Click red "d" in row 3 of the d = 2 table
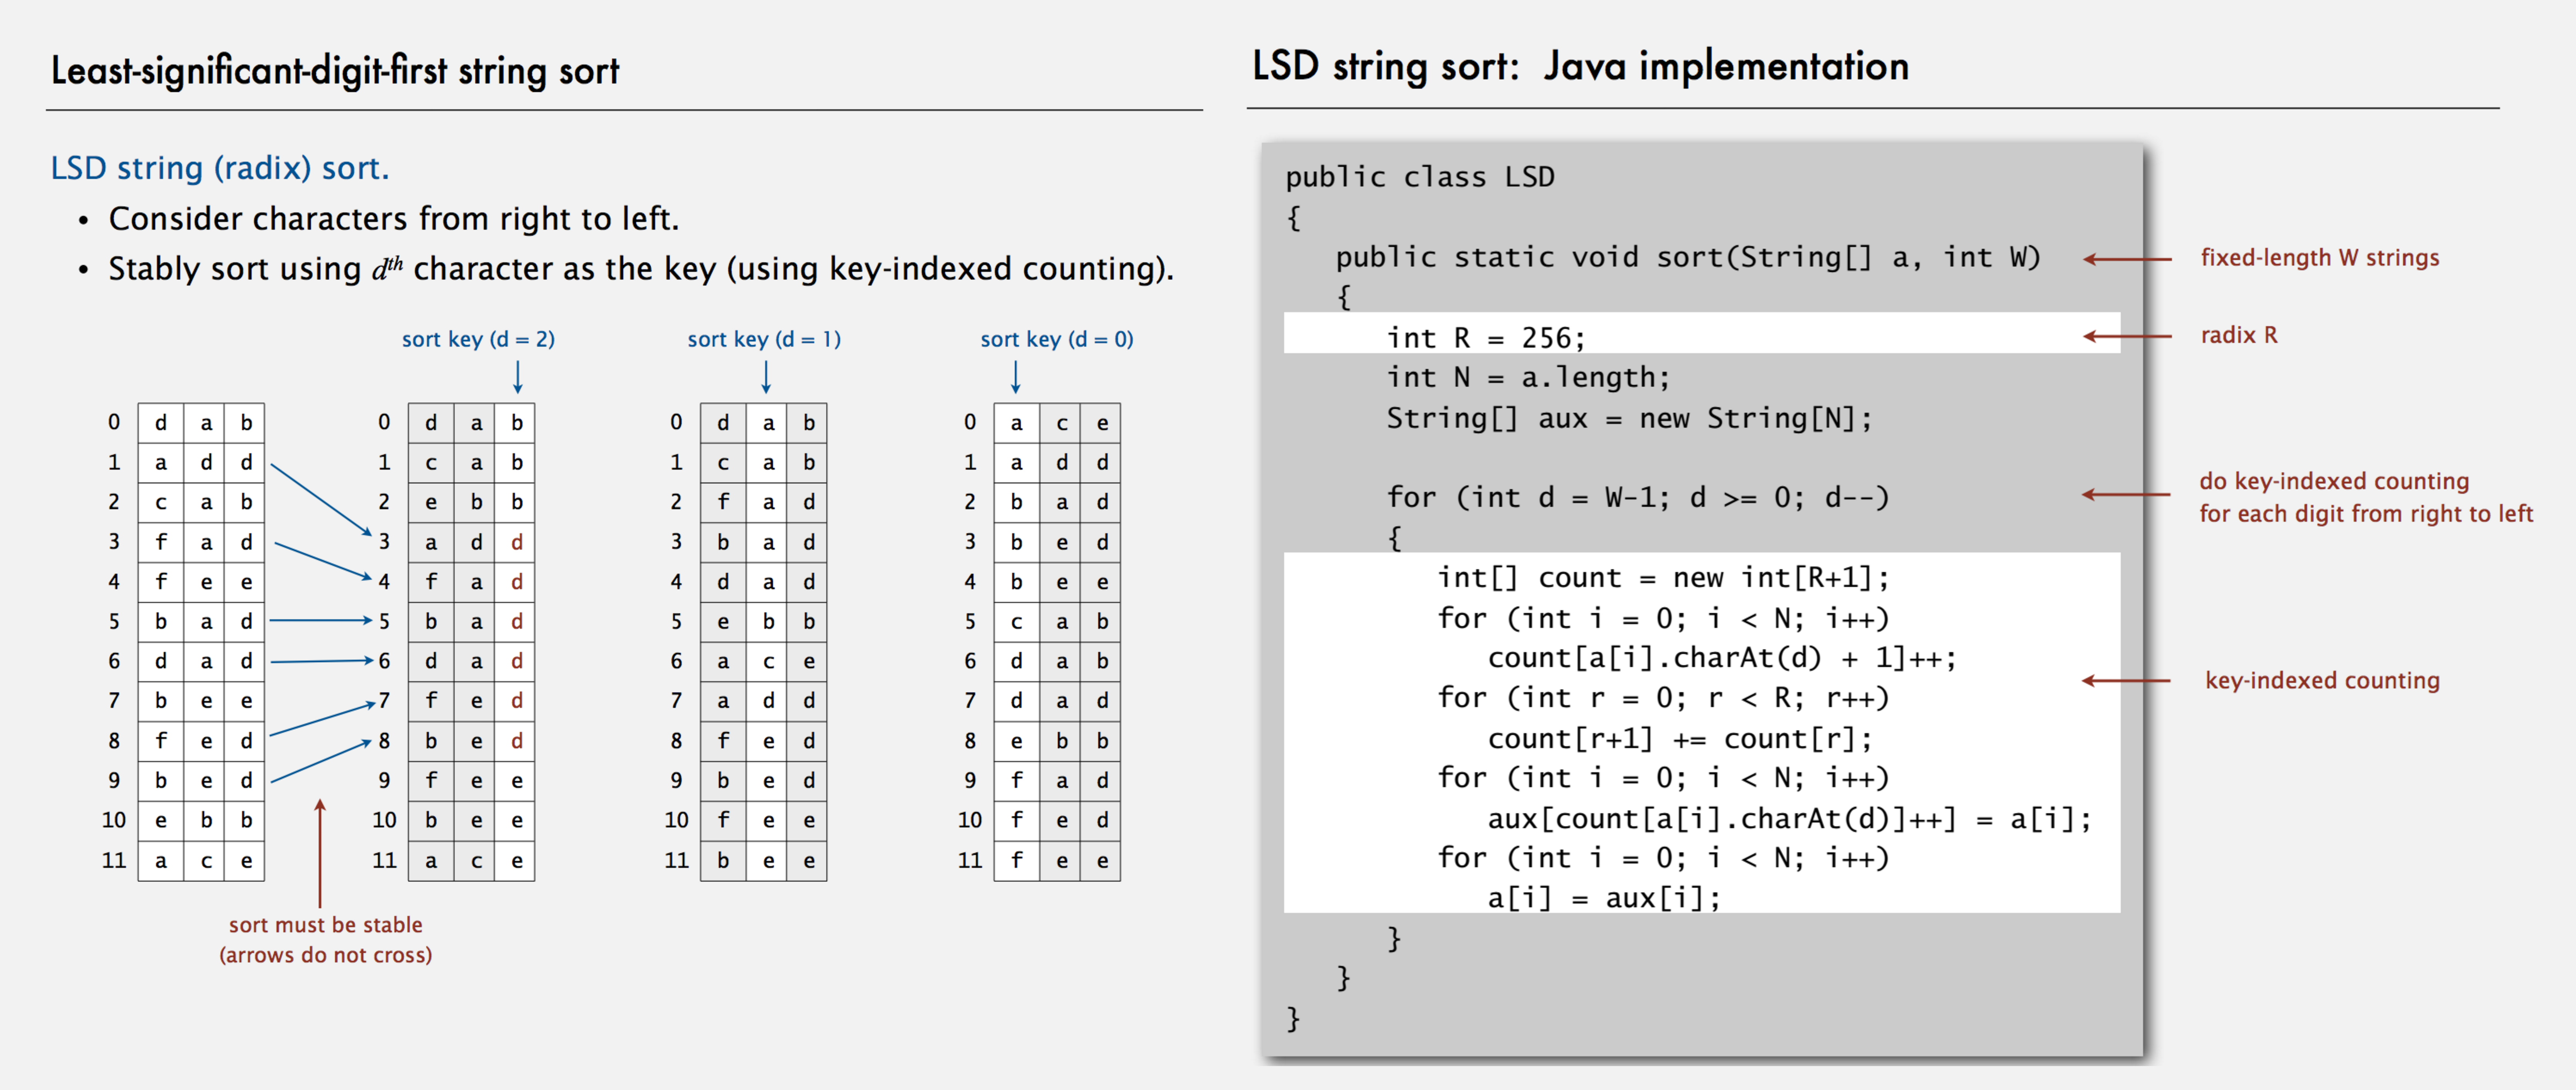This screenshot has height=1090, width=2576. (x=517, y=542)
